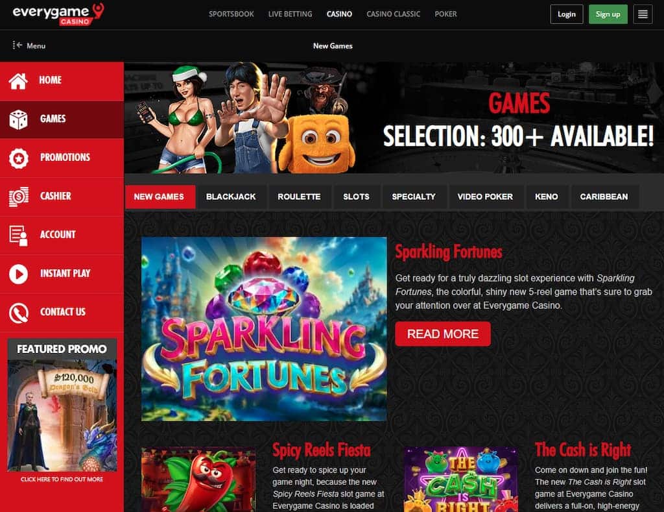Click the Contact Us phone icon
This screenshot has height=512, width=664.
[x=19, y=313]
